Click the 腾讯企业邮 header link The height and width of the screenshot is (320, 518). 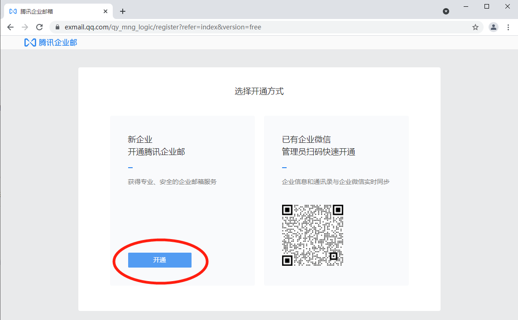(x=50, y=42)
